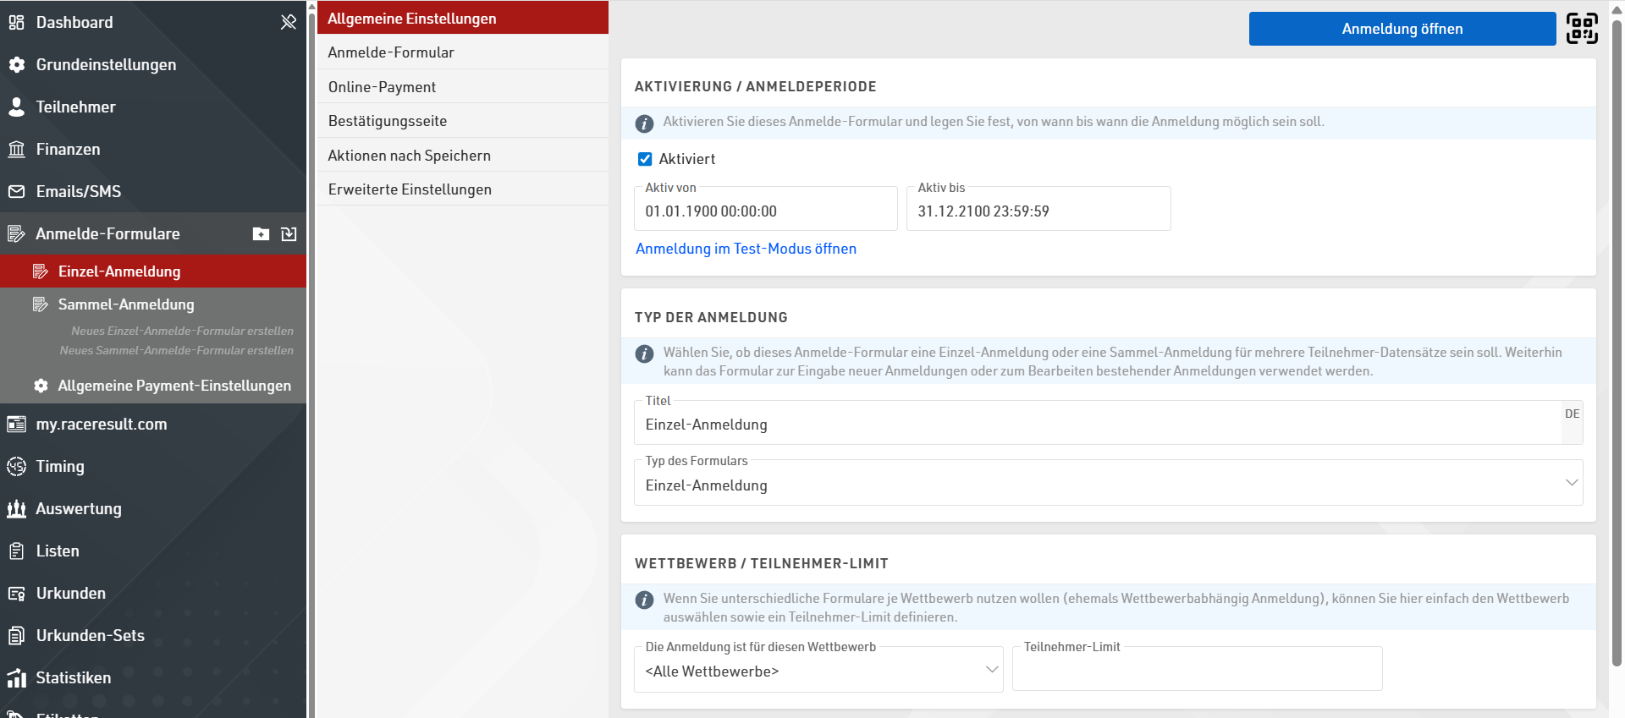Open the Online-Payment settings tab

click(x=382, y=87)
